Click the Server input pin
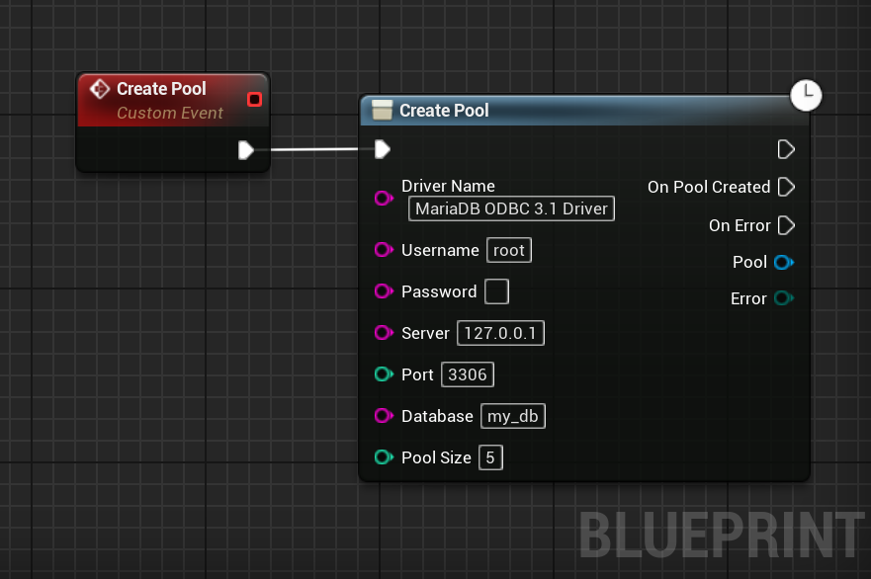Screen dimensions: 871x579 384,333
